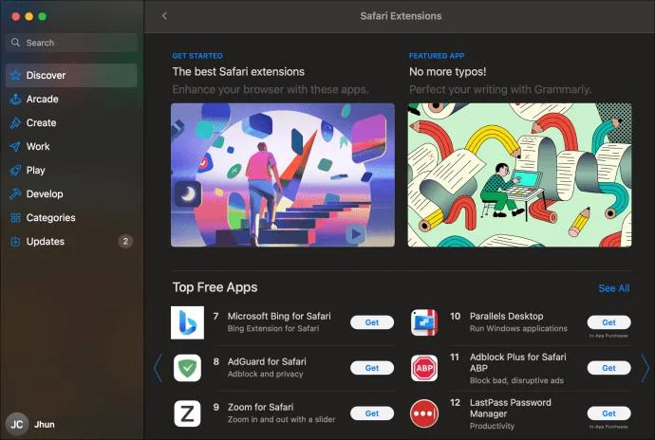Click See All for Top Free Apps
Screen dimensions: 655x440
click(613, 288)
